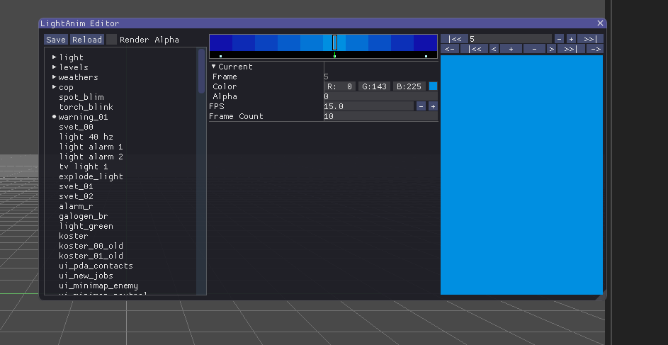Click the Frame Count input field
Image resolution: width=668 pixels, height=345 pixels.
click(x=380, y=116)
